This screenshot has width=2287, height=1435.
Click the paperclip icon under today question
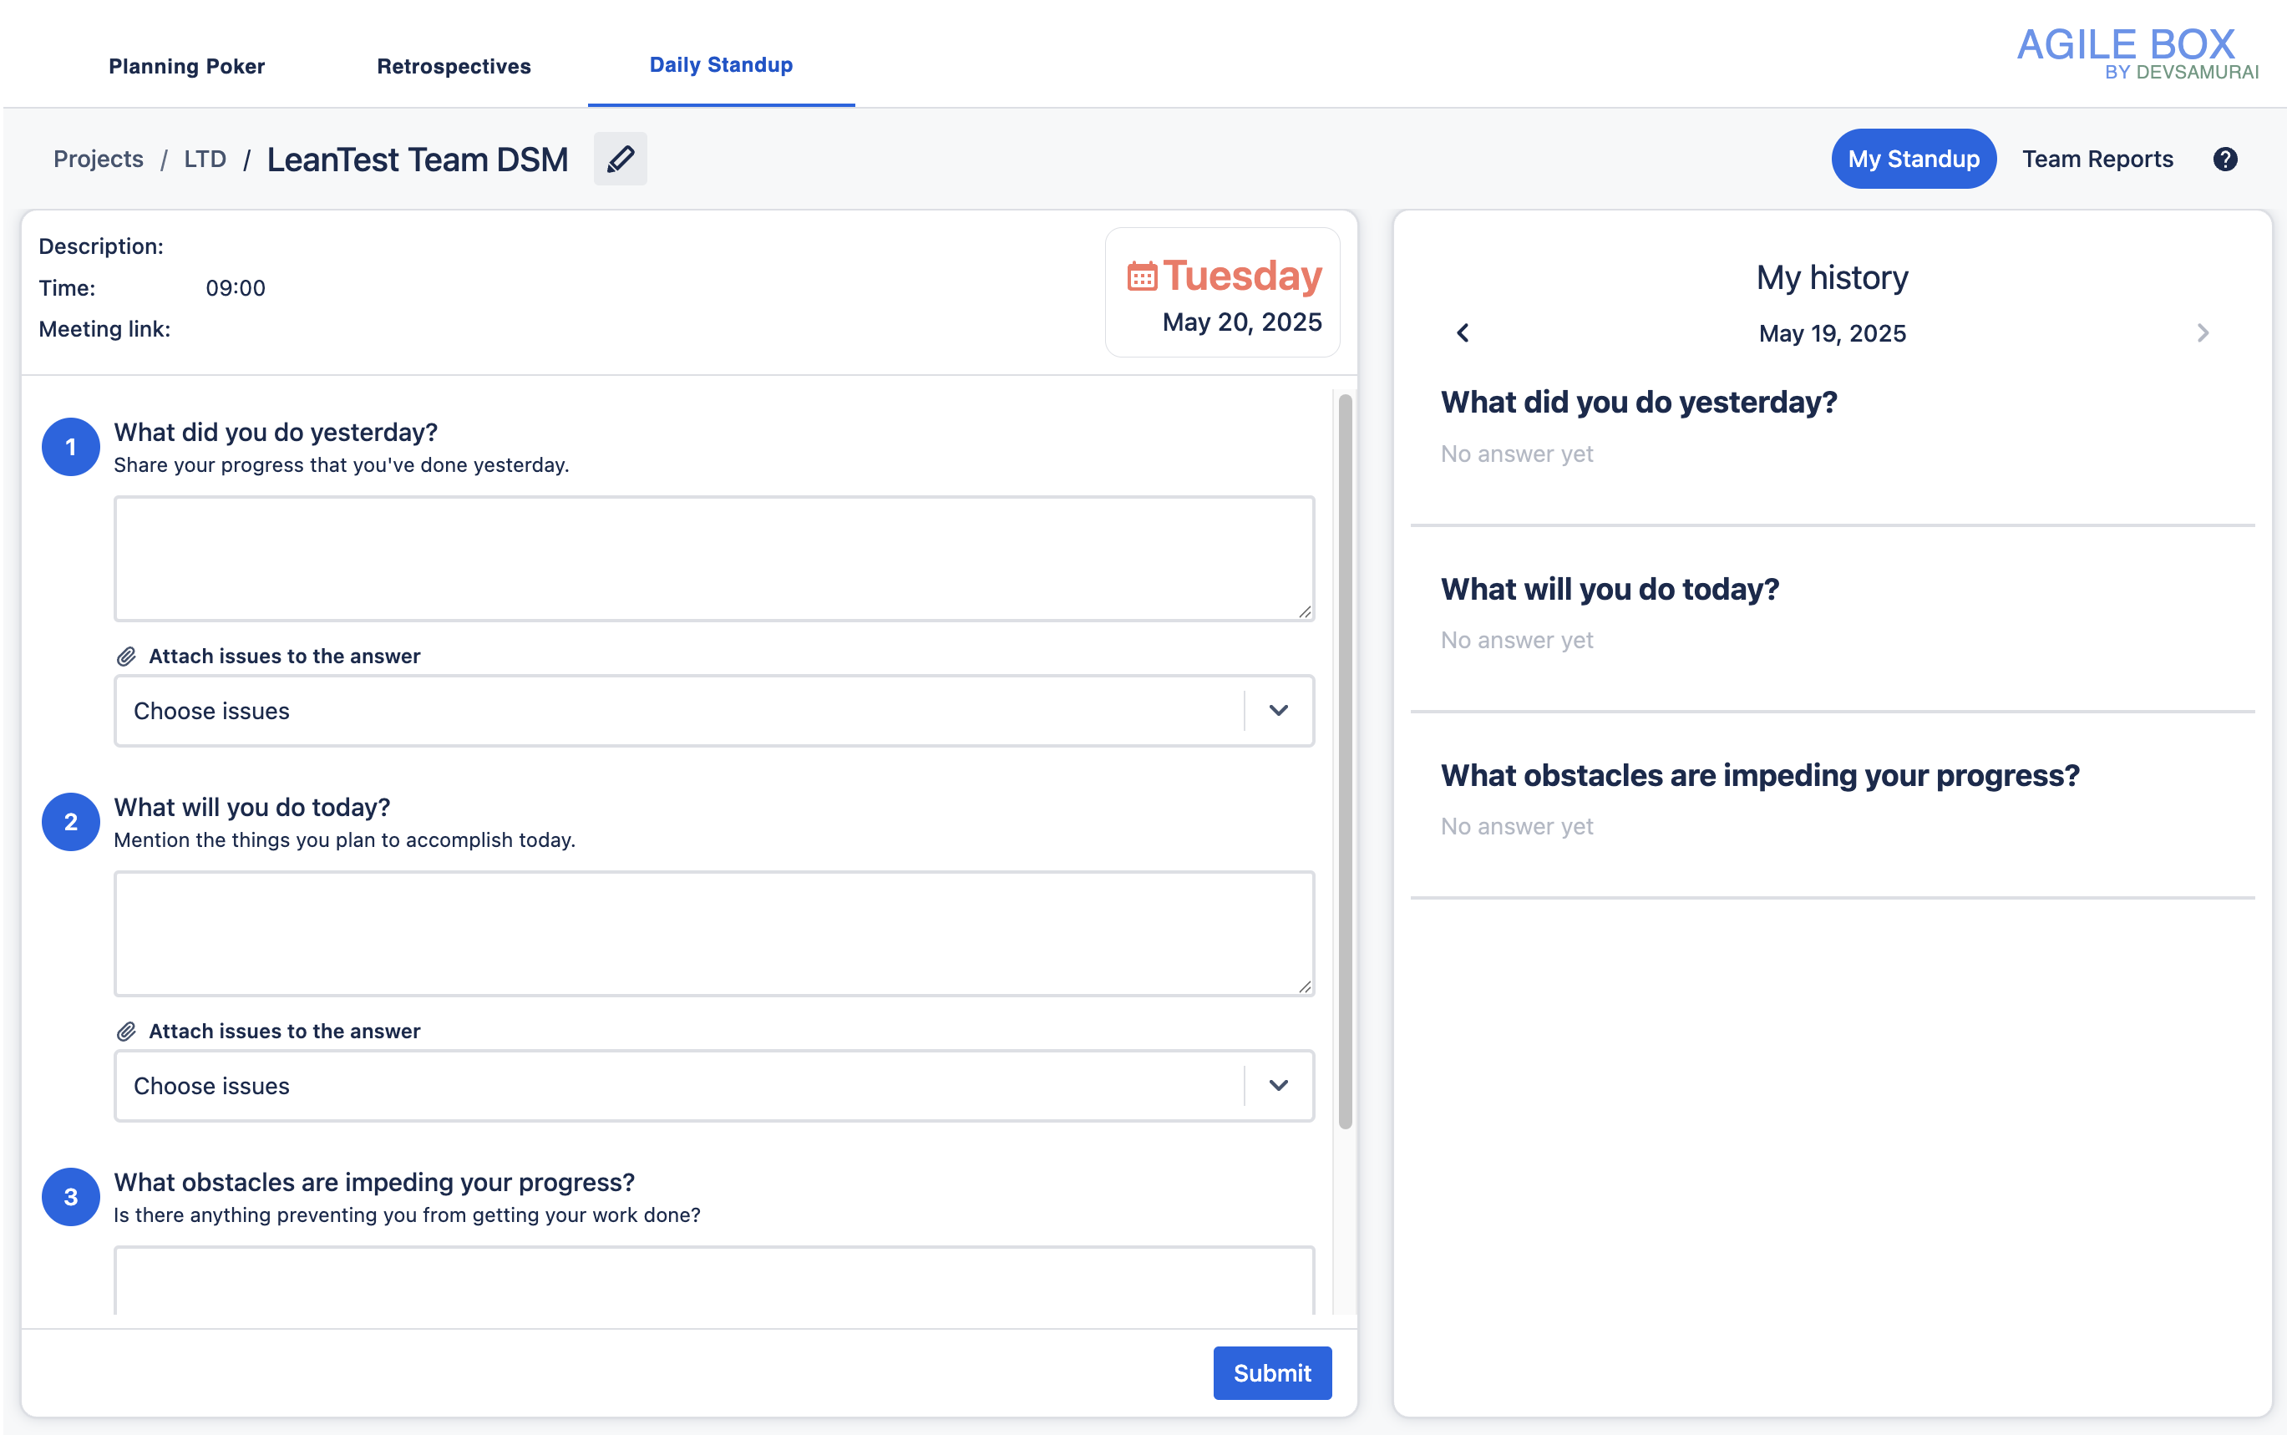point(126,1031)
